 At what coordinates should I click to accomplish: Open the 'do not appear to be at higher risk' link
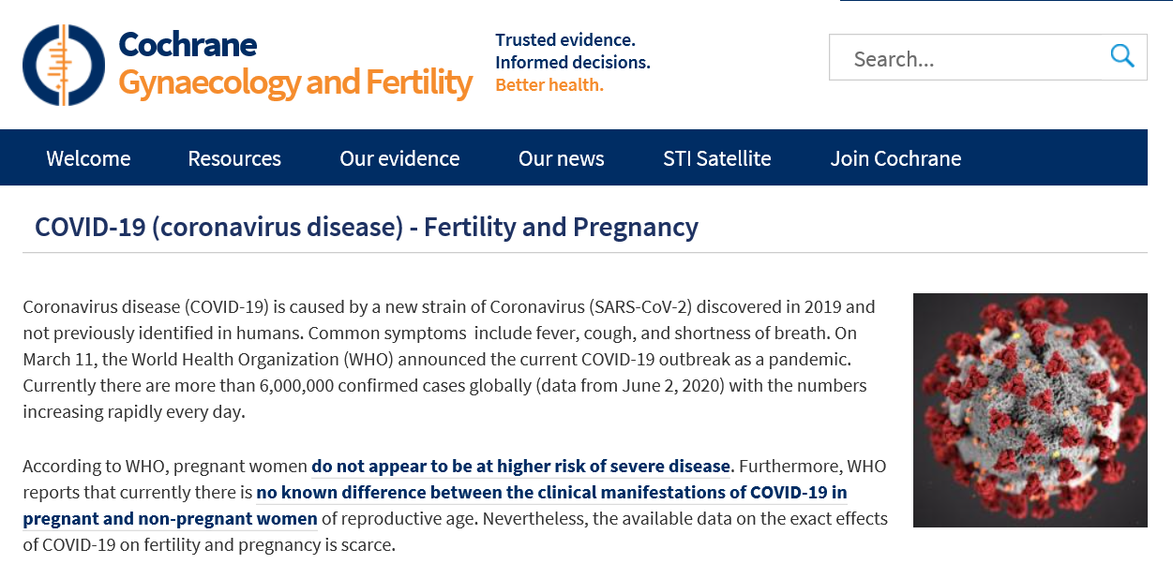coord(520,466)
